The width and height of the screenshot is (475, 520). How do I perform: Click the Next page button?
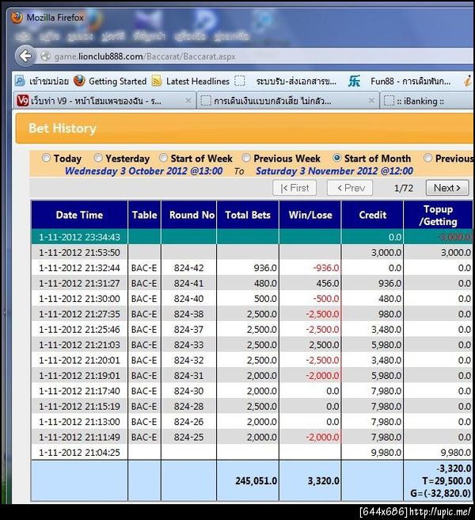[x=447, y=188]
